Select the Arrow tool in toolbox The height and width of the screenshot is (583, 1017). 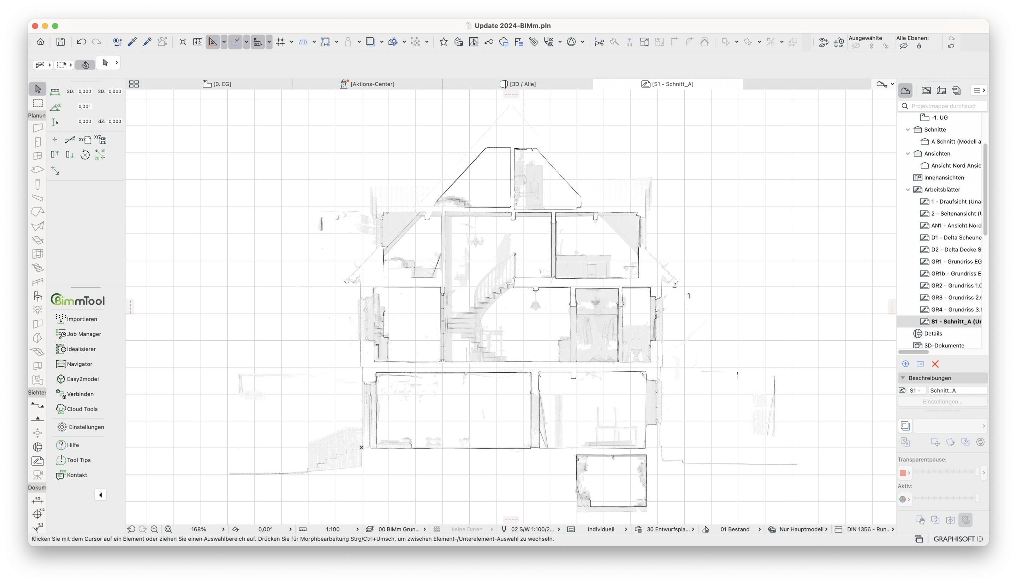(38, 89)
